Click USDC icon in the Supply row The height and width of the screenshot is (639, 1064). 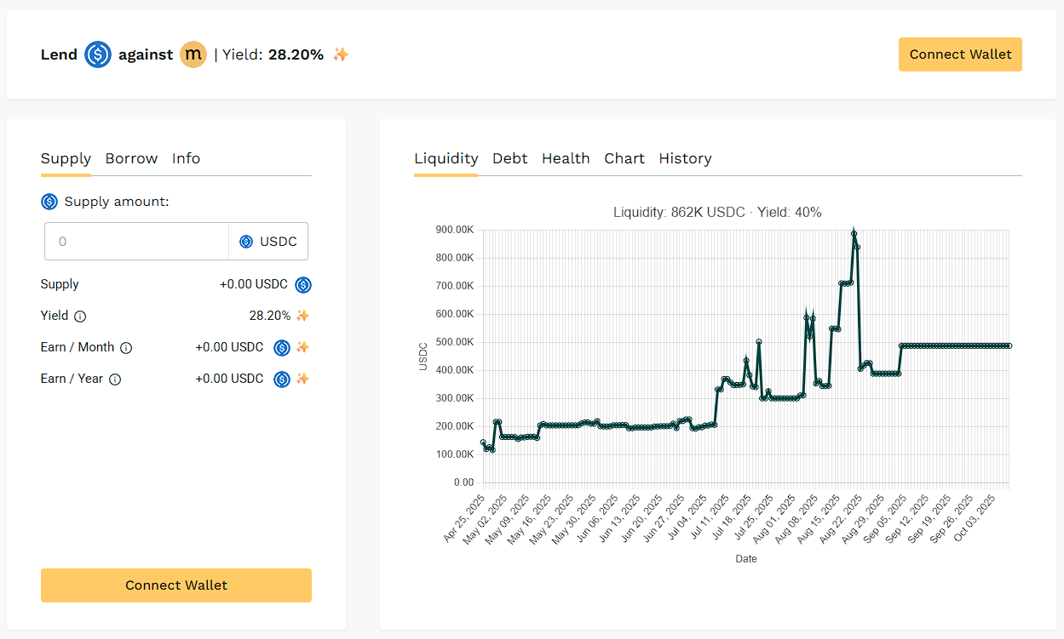pos(303,285)
